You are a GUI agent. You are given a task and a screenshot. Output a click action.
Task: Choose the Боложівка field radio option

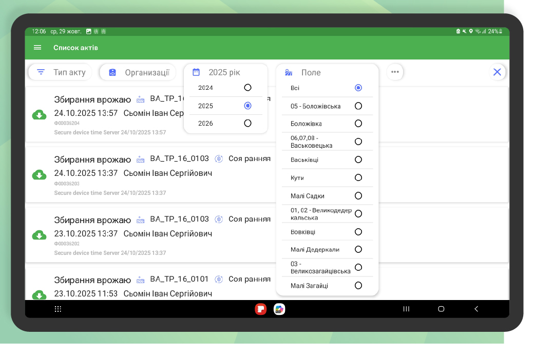pos(358,124)
